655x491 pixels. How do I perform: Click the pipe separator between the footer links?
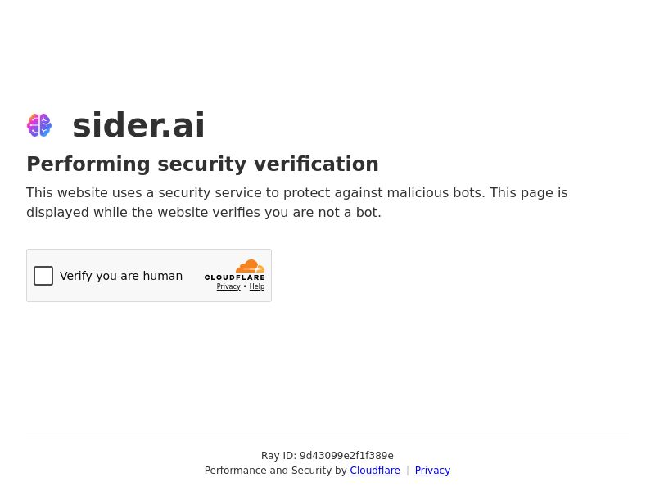[x=408, y=470]
